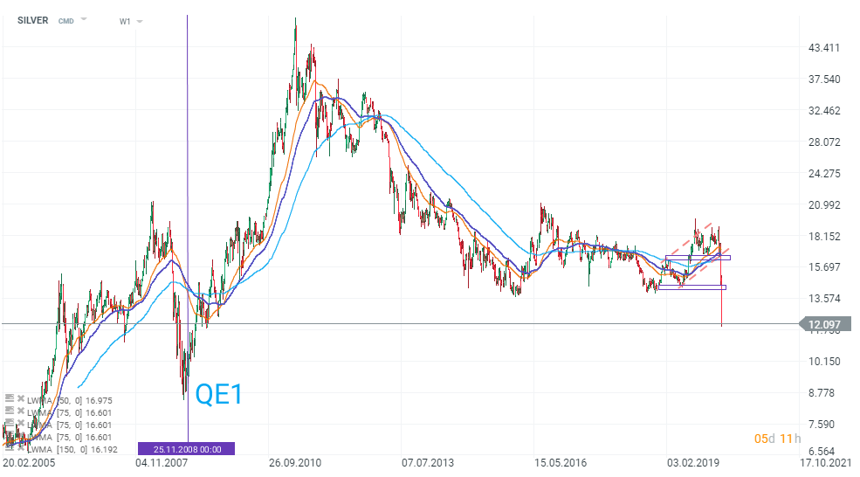This screenshot has width=860, height=477.
Task: Open the SILVER CMD symbol dropdown
Action: tap(84, 19)
